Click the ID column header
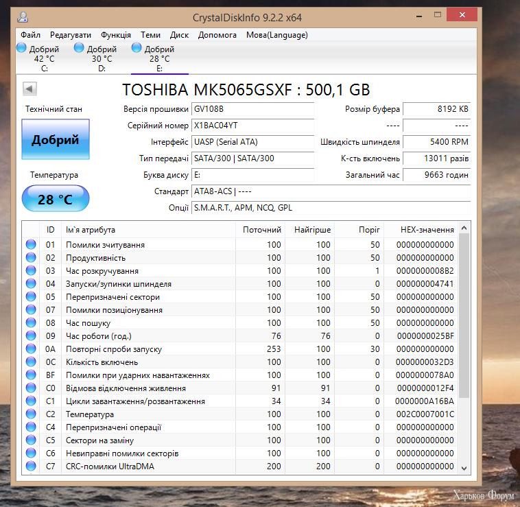 [50, 229]
